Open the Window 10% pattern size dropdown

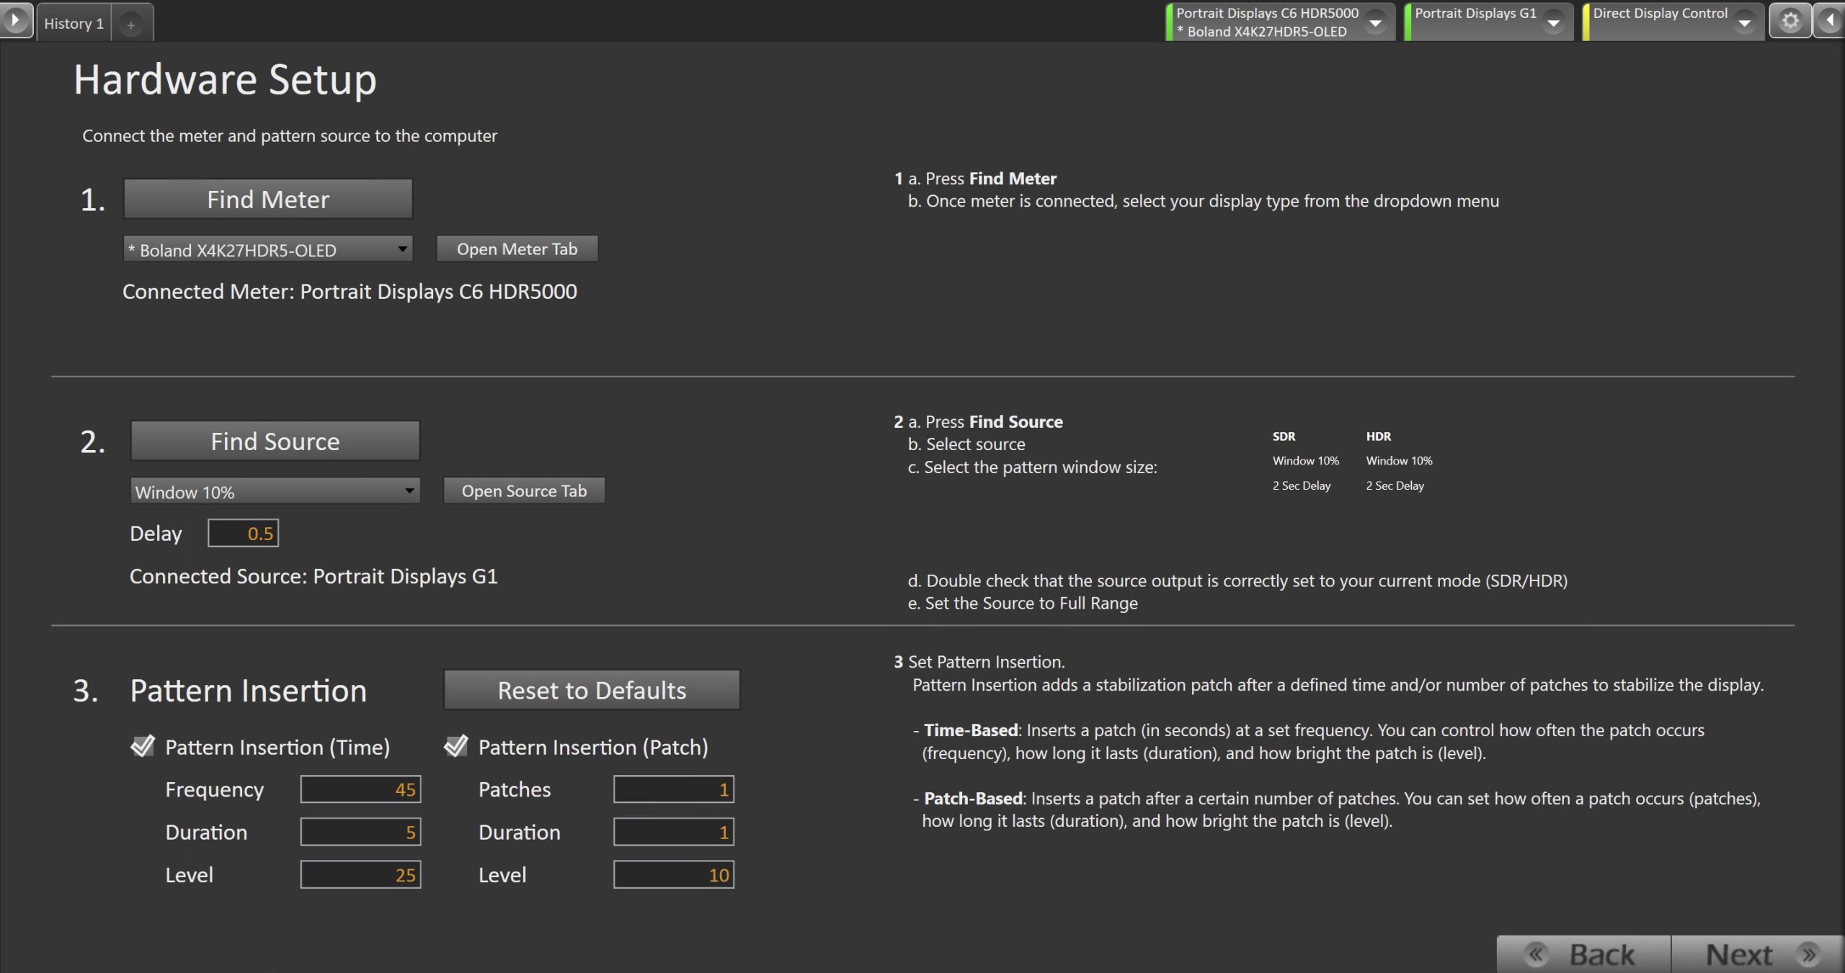[275, 492]
